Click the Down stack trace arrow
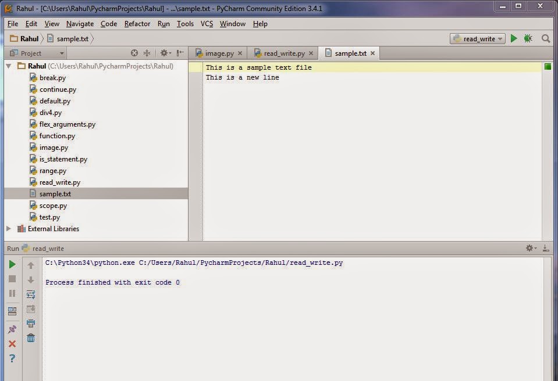This screenshot has height=381, width=558. pos(31,280)
